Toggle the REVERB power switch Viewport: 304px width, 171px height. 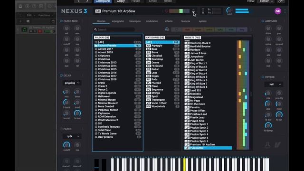pos(263,77)
